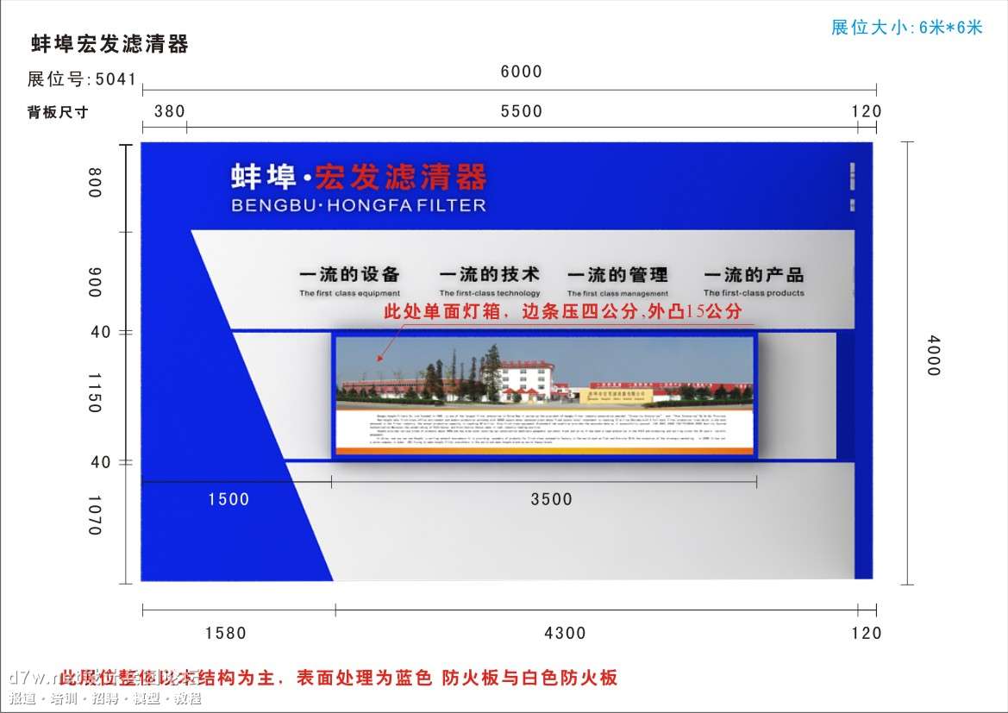Select 'The first-class technology' caption
Viewport: 1008px width, 713px height.
tap(490, 293)
